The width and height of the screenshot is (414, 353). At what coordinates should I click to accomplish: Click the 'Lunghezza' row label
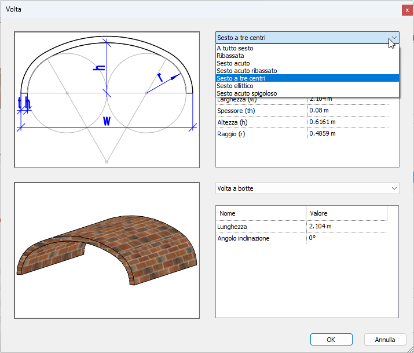[232, 227]
